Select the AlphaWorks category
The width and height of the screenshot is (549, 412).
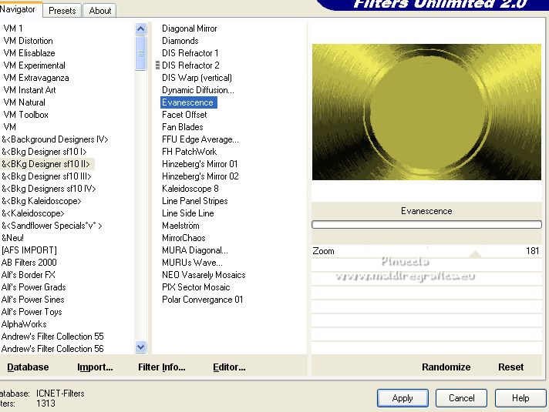pos(24,324)
